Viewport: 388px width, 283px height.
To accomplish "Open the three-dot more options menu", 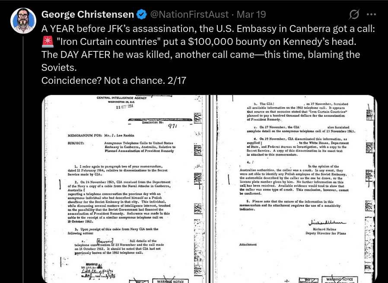I will tap(371, 14).
